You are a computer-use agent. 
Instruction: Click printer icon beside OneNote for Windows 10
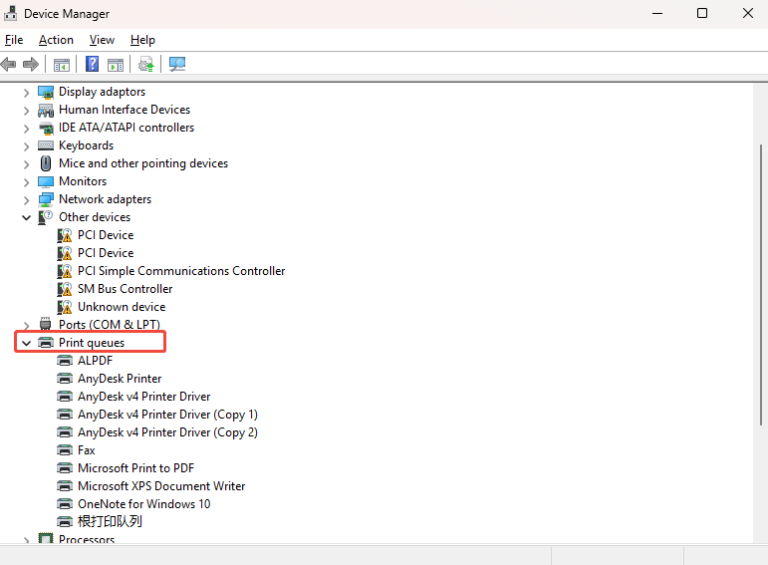coord(65,504)
